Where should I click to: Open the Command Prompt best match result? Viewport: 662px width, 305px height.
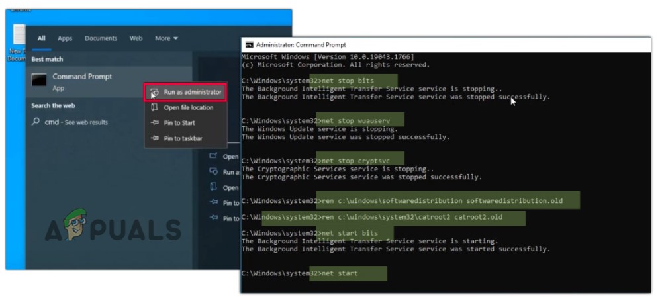point(109,82)
